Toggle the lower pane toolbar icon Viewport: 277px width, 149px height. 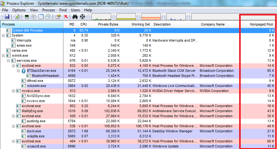(41, 16)
